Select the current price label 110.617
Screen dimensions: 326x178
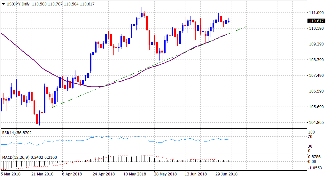[316, 21]
